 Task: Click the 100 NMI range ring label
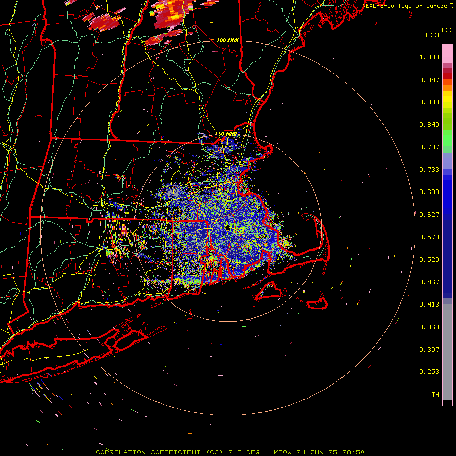(227, 40)
